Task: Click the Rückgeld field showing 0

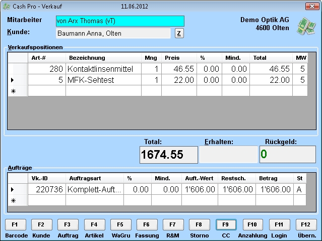Action: coord(288,154)
